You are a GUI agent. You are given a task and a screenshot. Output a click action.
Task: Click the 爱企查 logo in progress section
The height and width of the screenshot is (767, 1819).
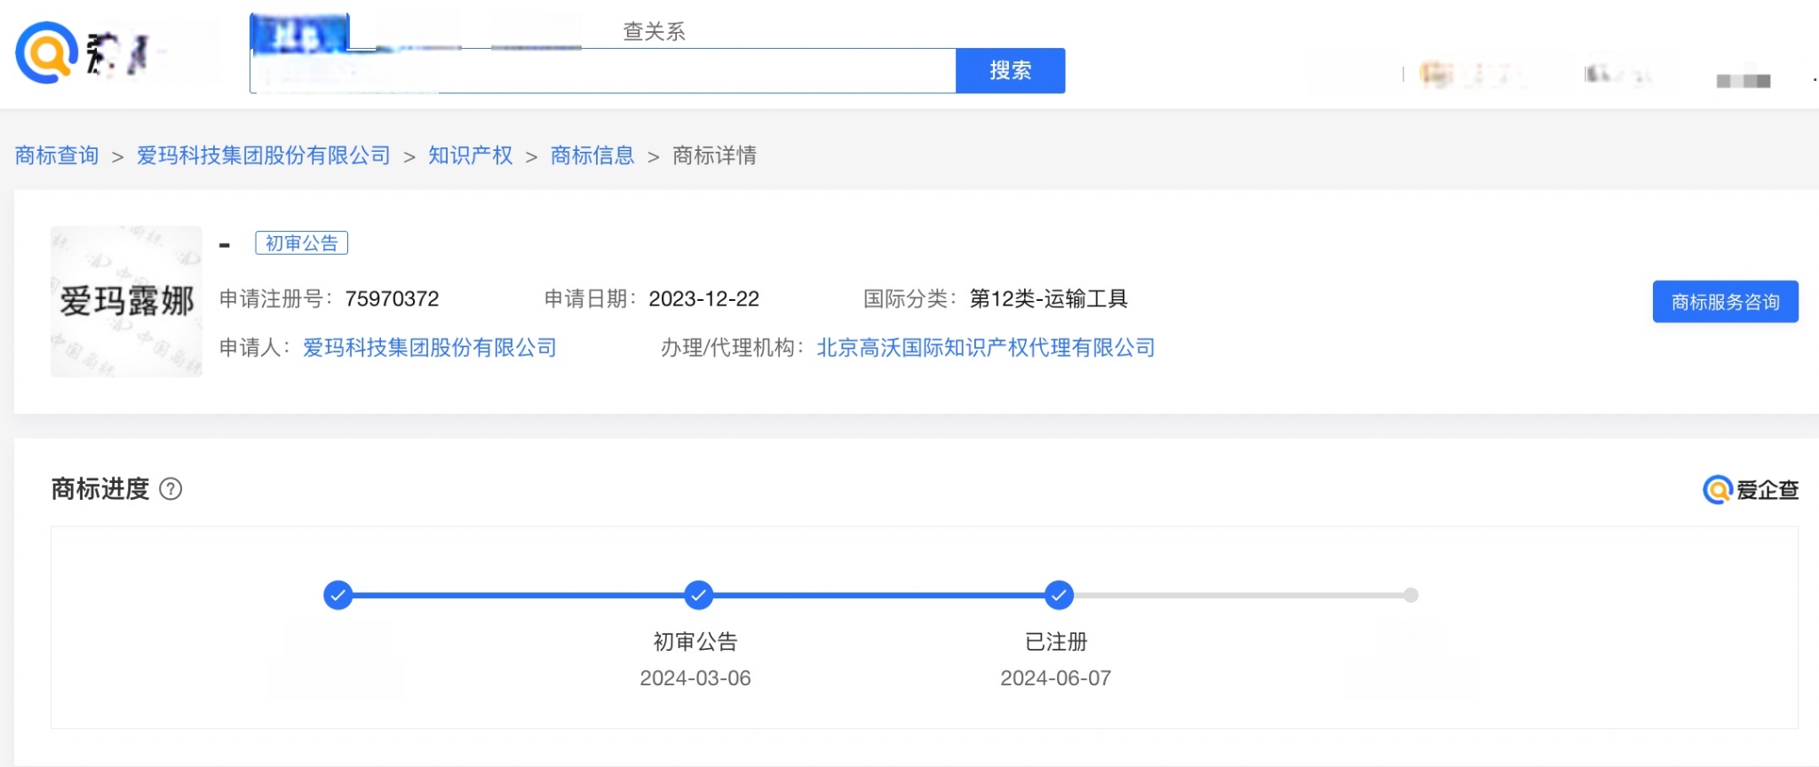point(1751,489)
